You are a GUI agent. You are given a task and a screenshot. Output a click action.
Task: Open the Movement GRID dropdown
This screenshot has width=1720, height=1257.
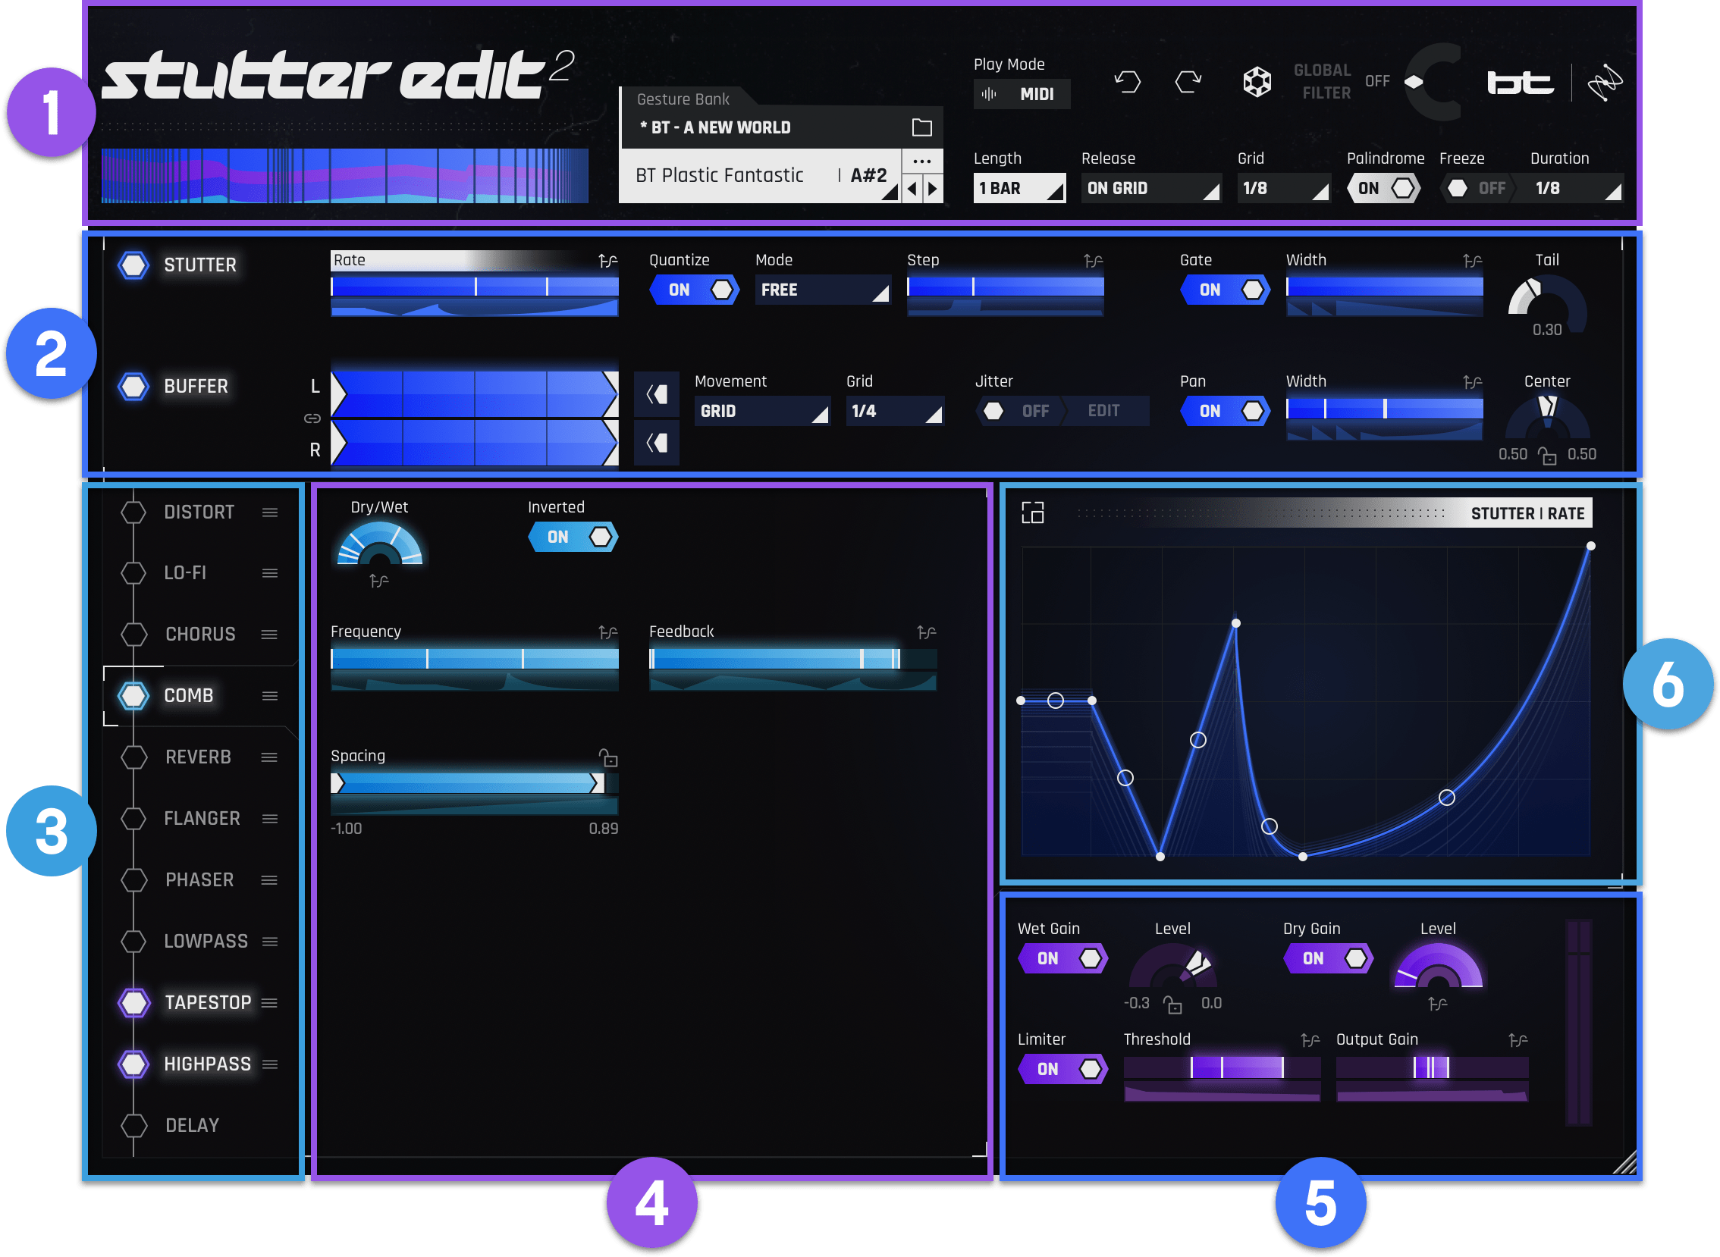[x=762, y=411]
